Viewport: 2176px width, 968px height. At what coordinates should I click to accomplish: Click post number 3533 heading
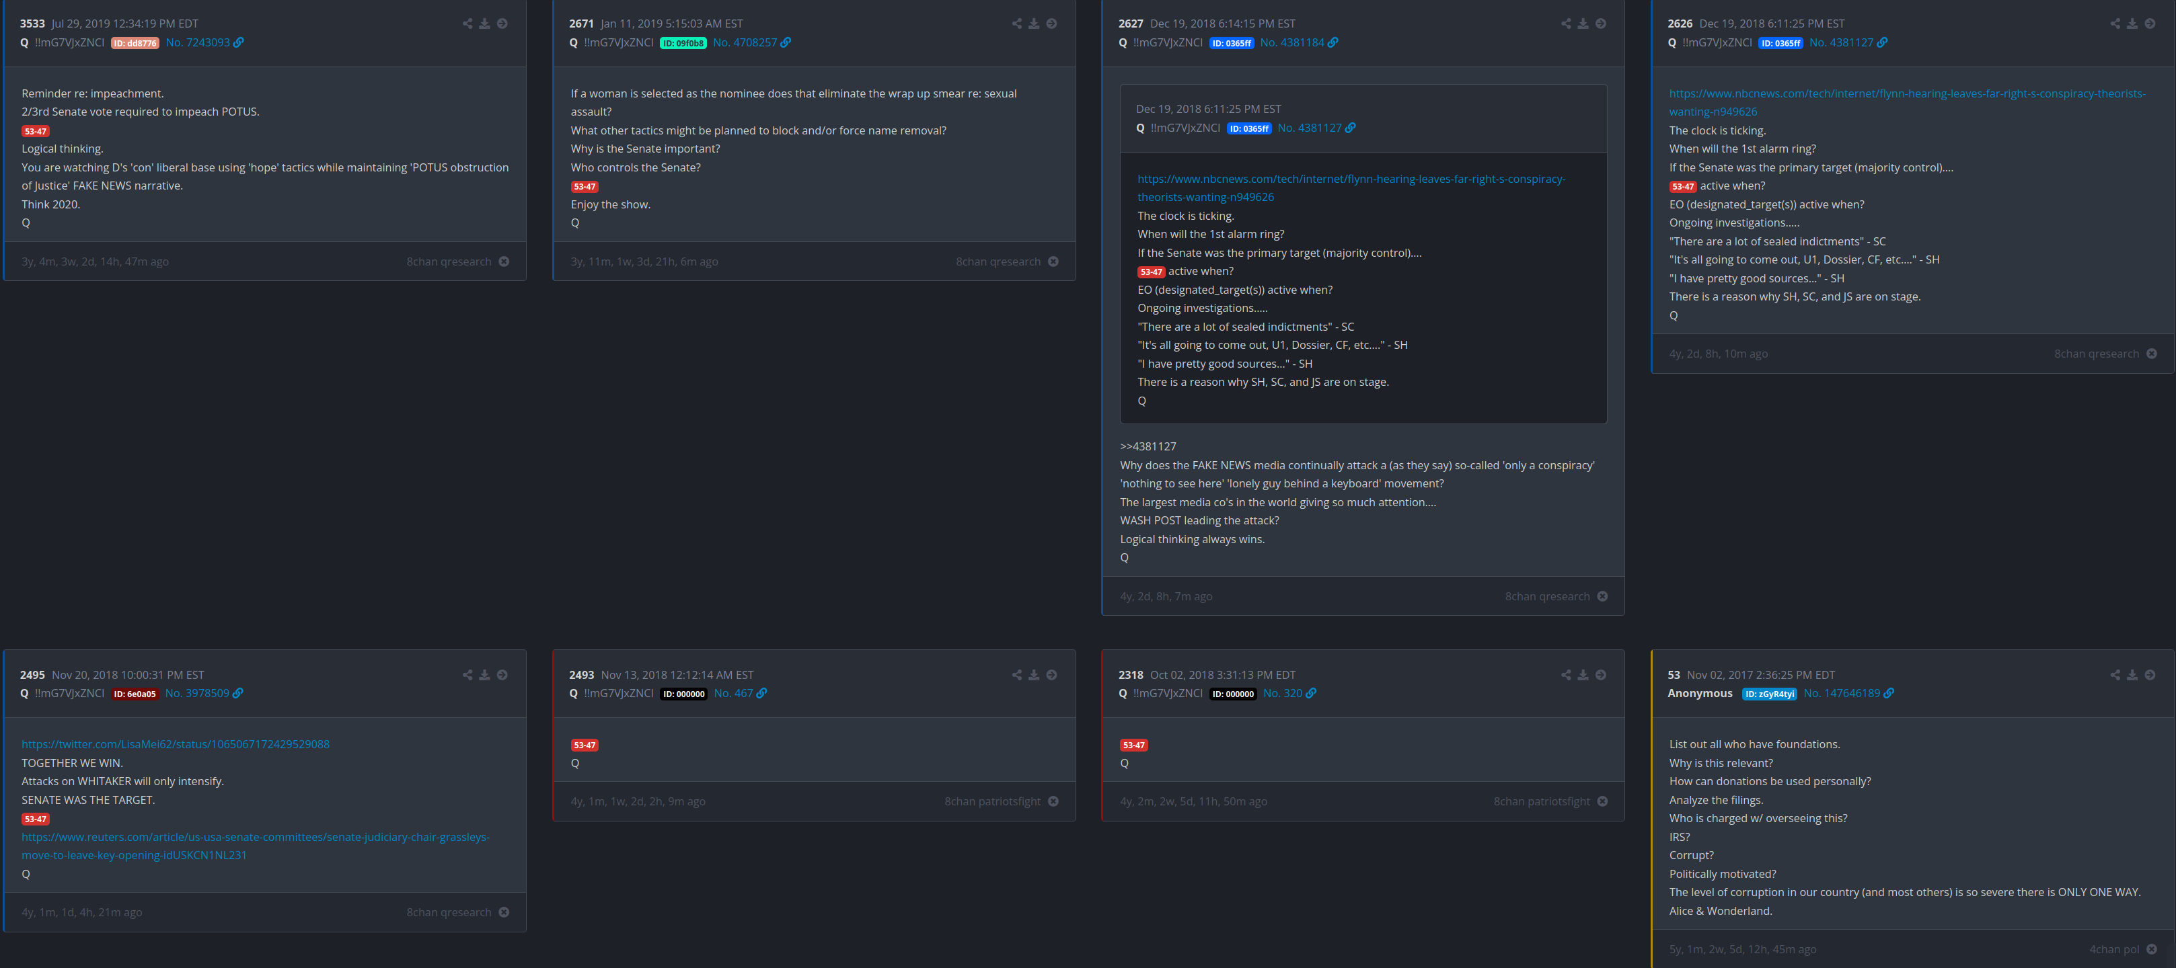pyautogui.click(x=32, y=24)
